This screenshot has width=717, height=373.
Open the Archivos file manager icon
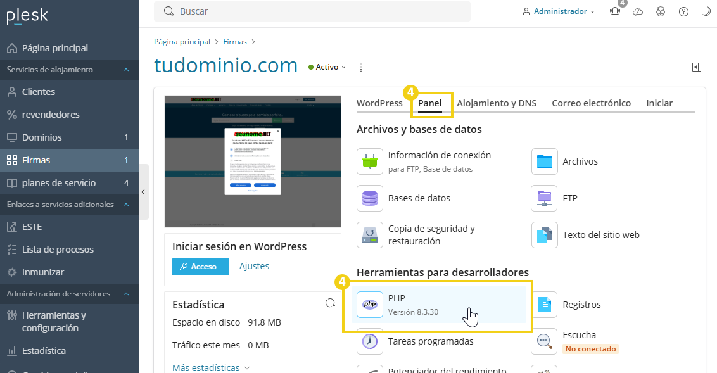pyautogui.click(x=543, y=161)
